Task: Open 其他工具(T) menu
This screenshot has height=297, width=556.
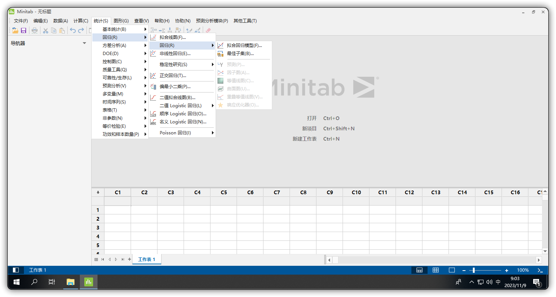Action: click(245, 21)
